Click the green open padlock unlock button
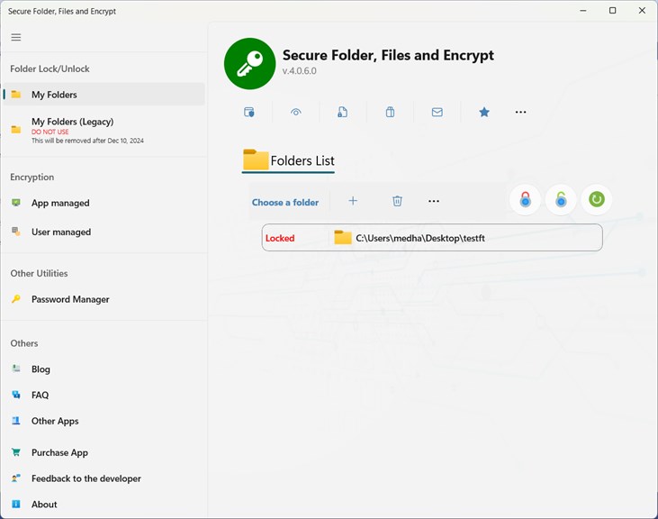This screenshot has width=658, height=519. tap(561, 199)
